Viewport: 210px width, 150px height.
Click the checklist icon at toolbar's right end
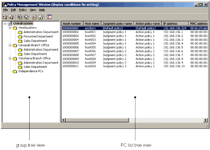pos(49,17)
